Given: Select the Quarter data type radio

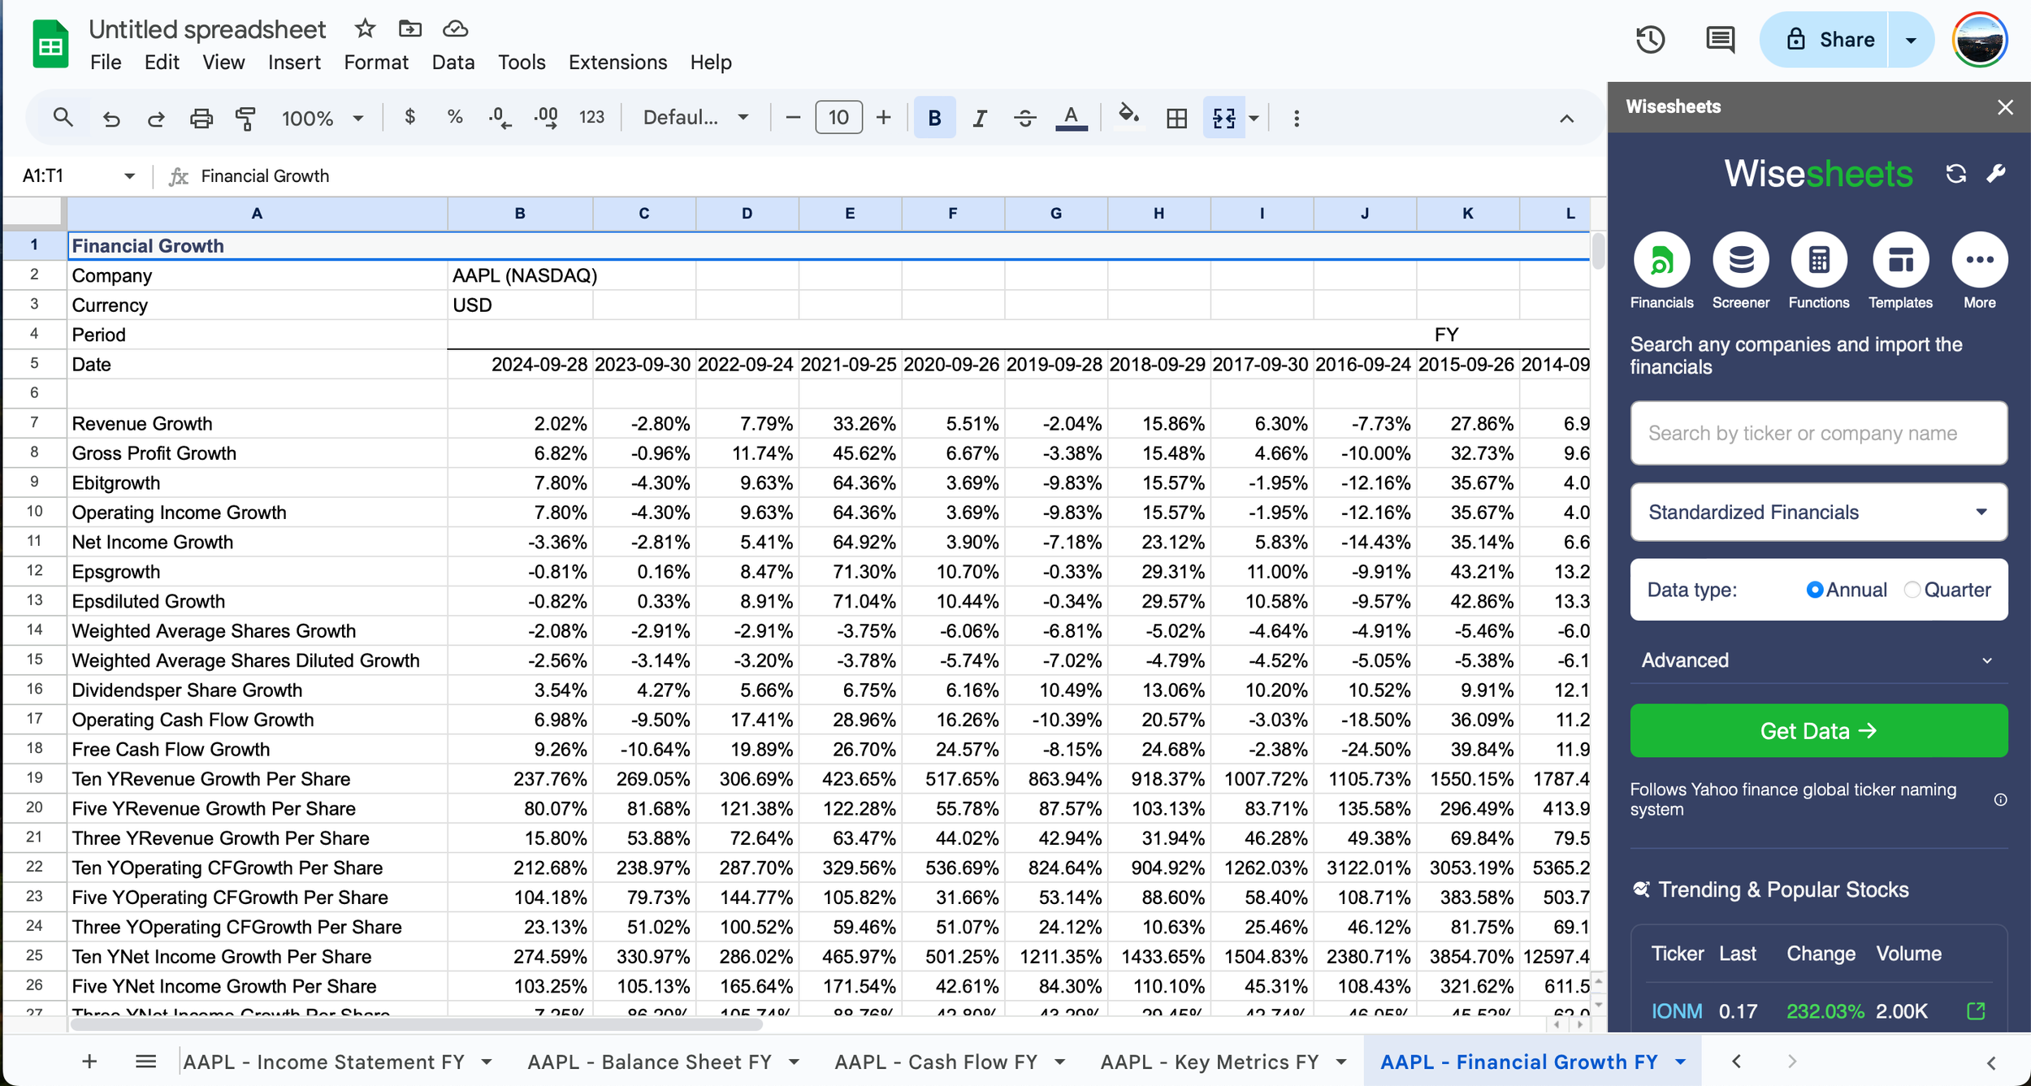Looking at the screenshot, I should (x=1912, y=590).
